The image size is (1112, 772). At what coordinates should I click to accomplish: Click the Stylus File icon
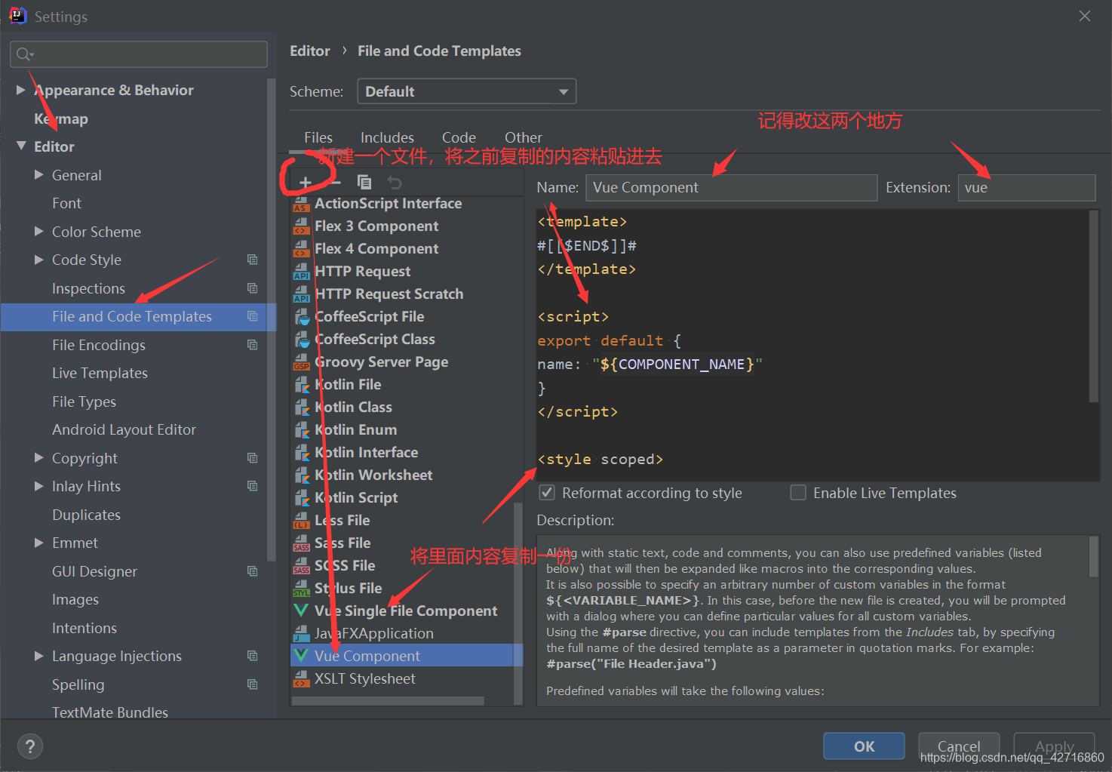[x=301, y=589]
